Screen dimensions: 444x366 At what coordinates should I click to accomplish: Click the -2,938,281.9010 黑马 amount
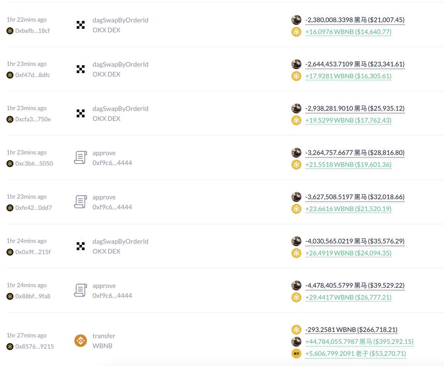[x=355, y=108]
